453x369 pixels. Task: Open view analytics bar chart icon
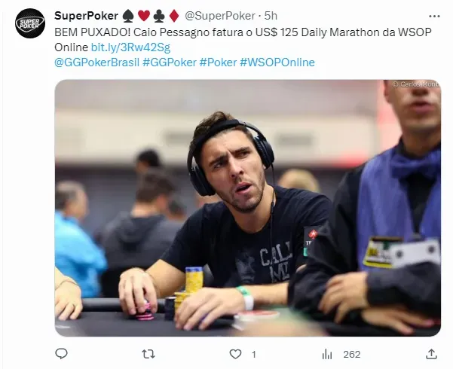click(x=327, y=354)
